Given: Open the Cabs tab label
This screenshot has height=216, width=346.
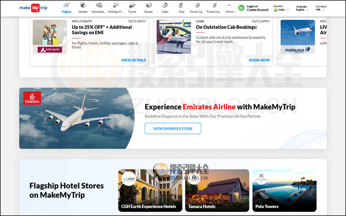Looking at the screenshot, I should [165, 12].
